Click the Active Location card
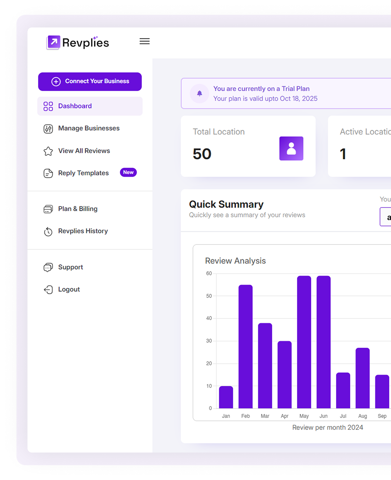The image size is (391, 480). [x=360, y=146]
